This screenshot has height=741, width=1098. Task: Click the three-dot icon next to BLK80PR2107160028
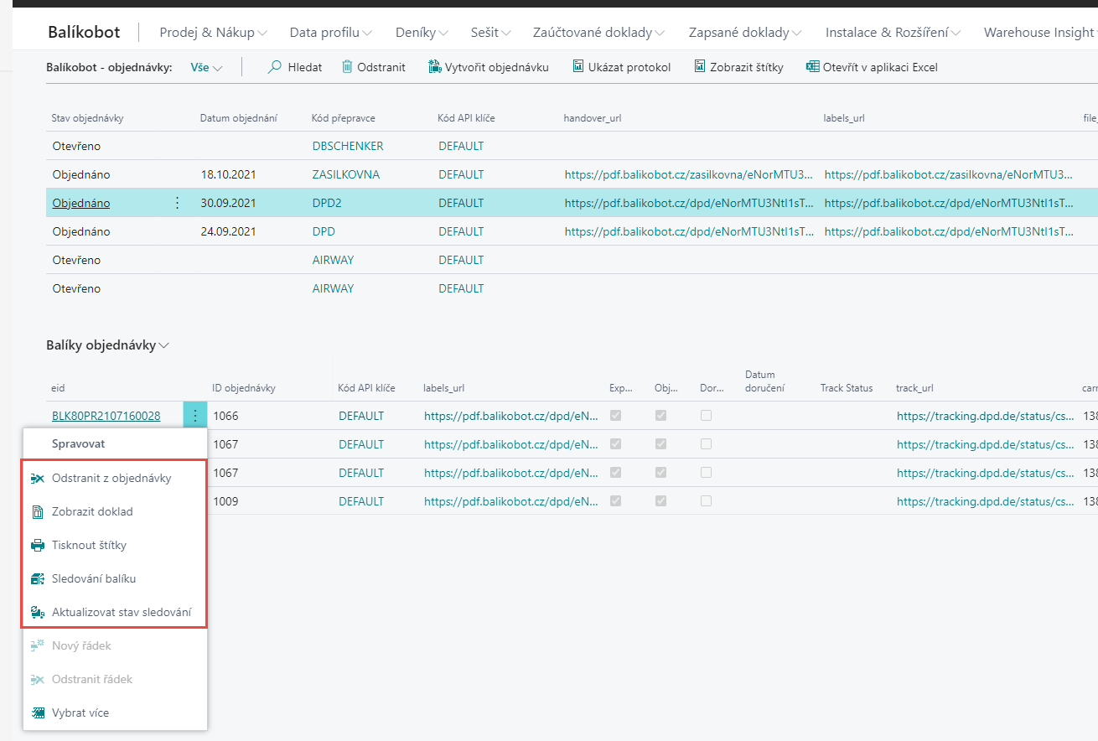pyautogui.click(x=194, y=415)
